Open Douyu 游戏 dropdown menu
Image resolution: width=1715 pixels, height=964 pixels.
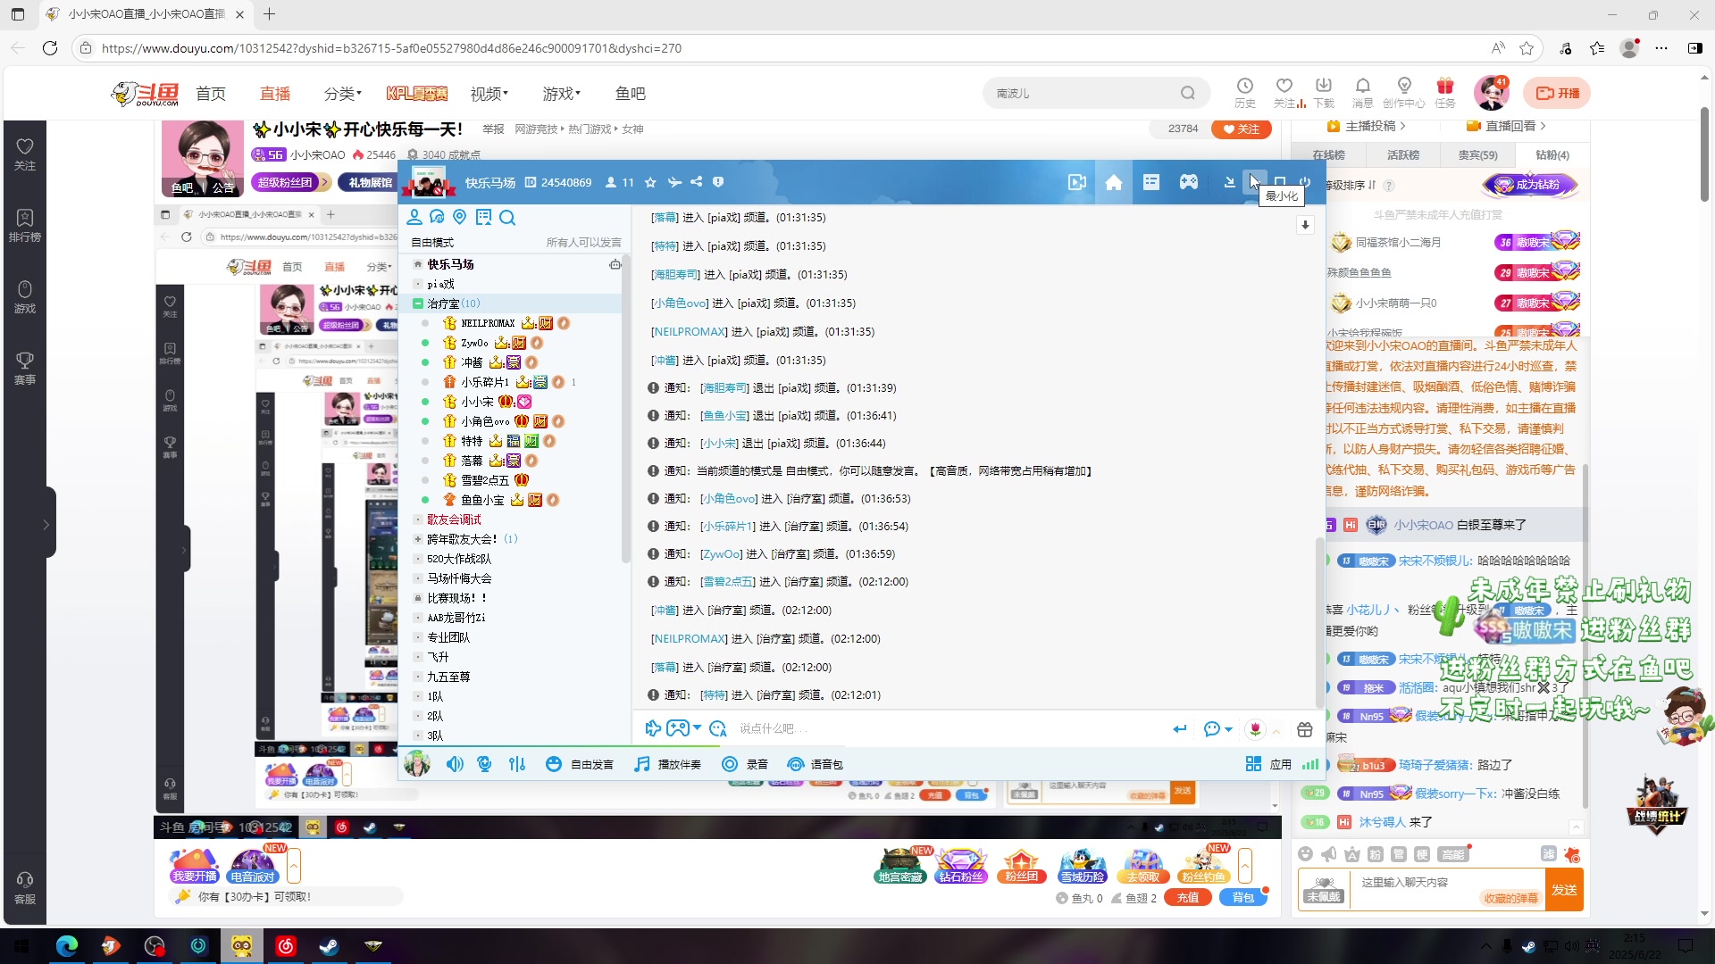(561, 94)
